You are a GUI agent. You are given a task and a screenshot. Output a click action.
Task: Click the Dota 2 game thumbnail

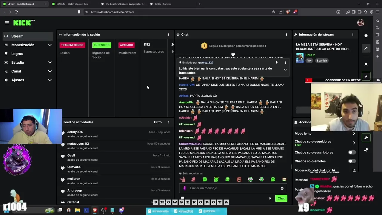coord(300,58)
